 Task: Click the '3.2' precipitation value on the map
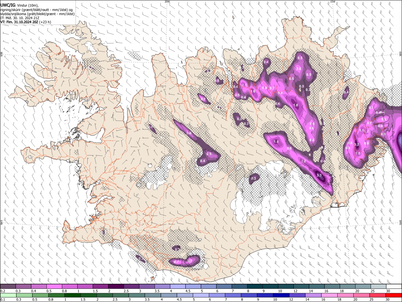[x=356, y=145]
